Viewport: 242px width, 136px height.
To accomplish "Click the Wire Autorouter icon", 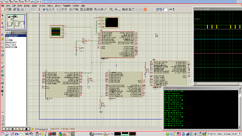I will pos(111,10).
